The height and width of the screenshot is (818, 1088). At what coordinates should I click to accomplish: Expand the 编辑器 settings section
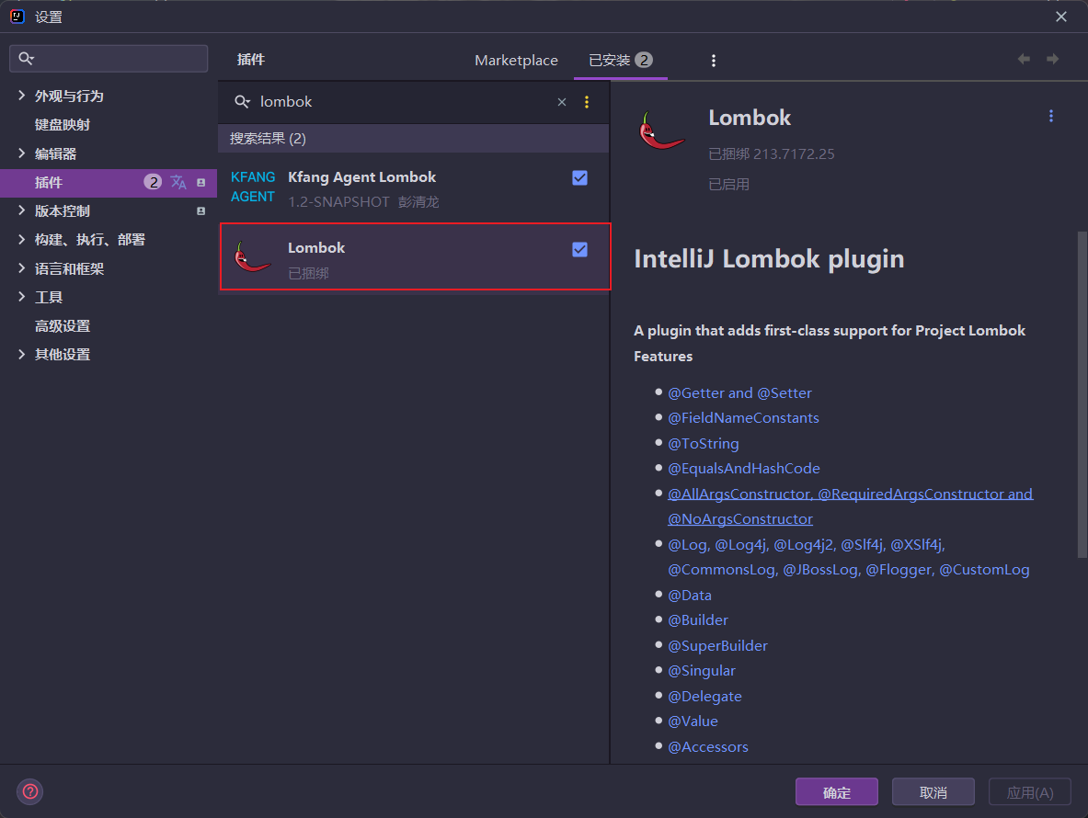pyautogui.click(x=21, y=153)
